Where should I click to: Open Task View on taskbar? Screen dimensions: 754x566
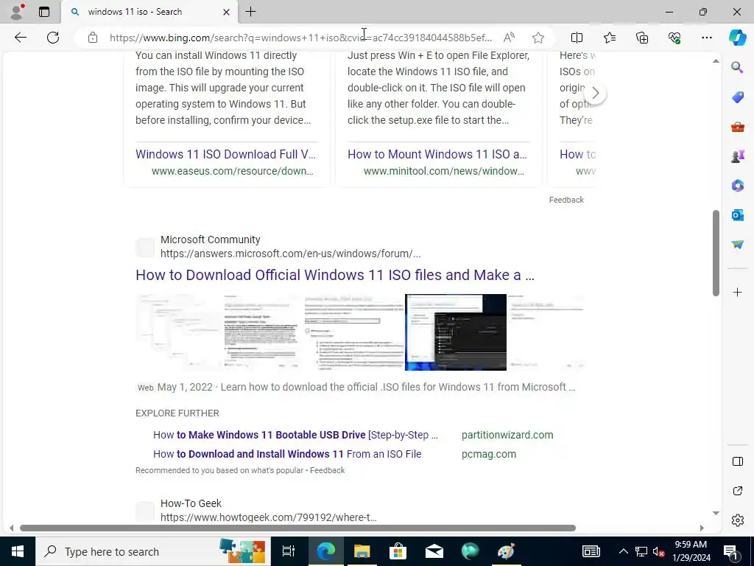(289, 551)
